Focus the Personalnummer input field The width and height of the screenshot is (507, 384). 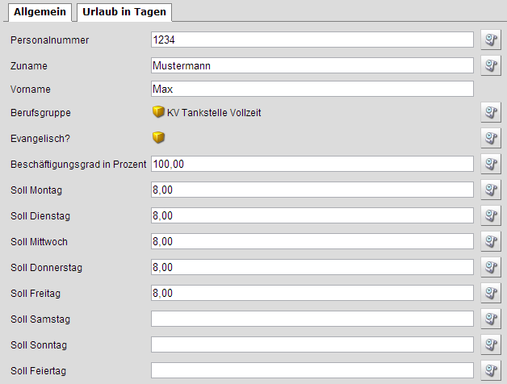pyautogui.click(x=312, y=40)
